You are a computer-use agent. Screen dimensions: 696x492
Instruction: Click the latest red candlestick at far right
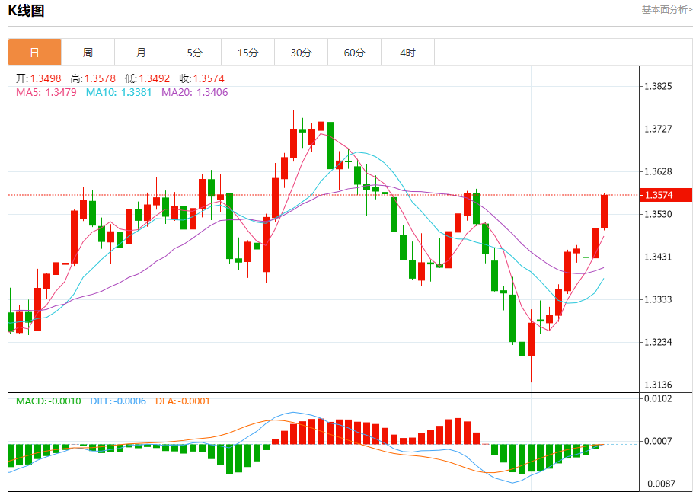604,212
